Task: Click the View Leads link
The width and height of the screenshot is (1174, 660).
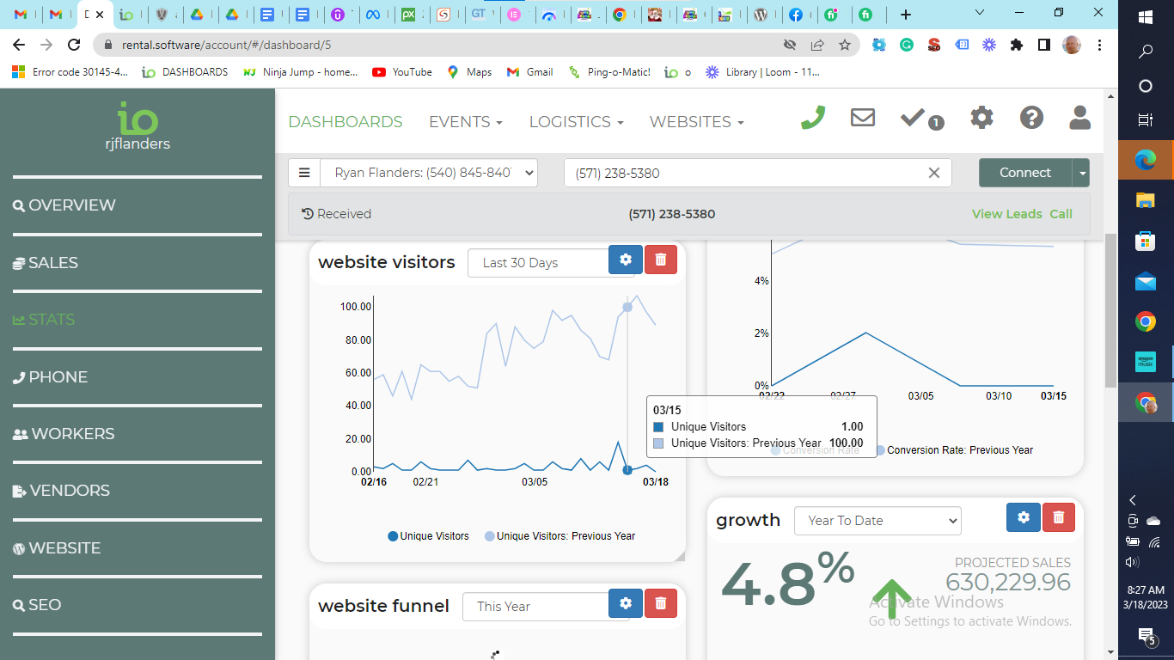Action: (x=1006, y=214)
